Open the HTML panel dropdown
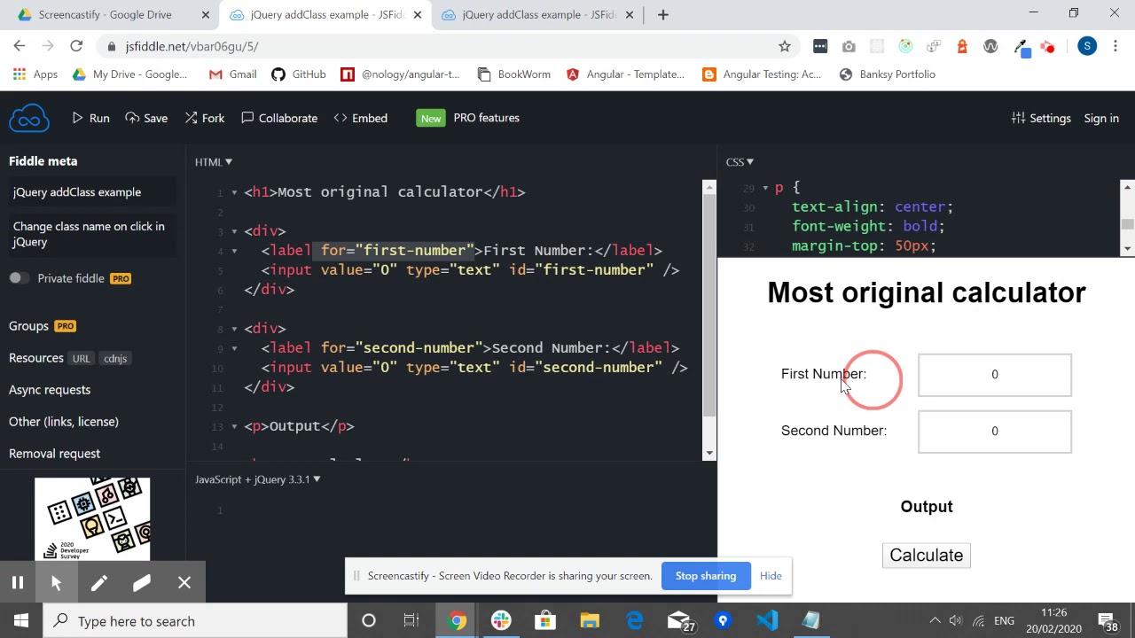This screenshot has height=638, width=1135. pos(214,161)
